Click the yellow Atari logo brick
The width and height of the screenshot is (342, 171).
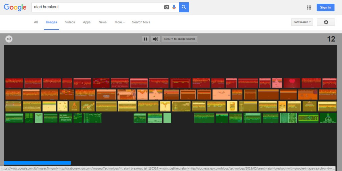point(74,106)
